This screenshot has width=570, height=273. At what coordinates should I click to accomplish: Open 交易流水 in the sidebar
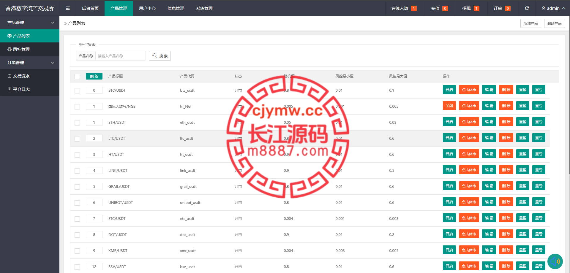pyautogui.click(x=30, y=76)
